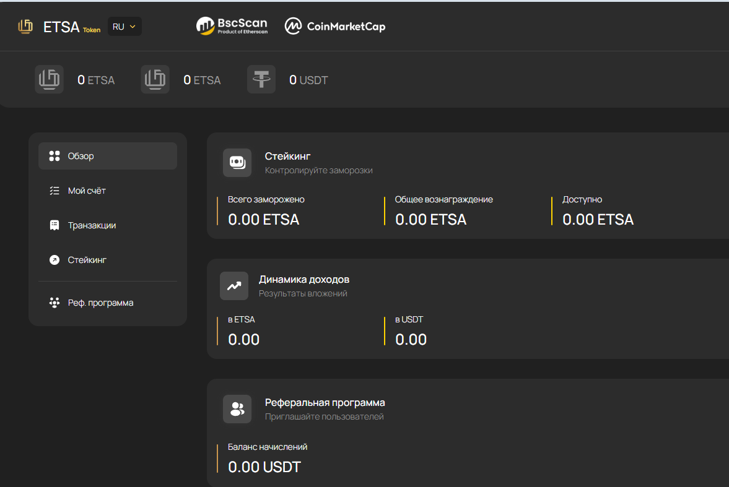Click the в ETSA 0.00 value
The image size is (729, 487).
point(243,339)
